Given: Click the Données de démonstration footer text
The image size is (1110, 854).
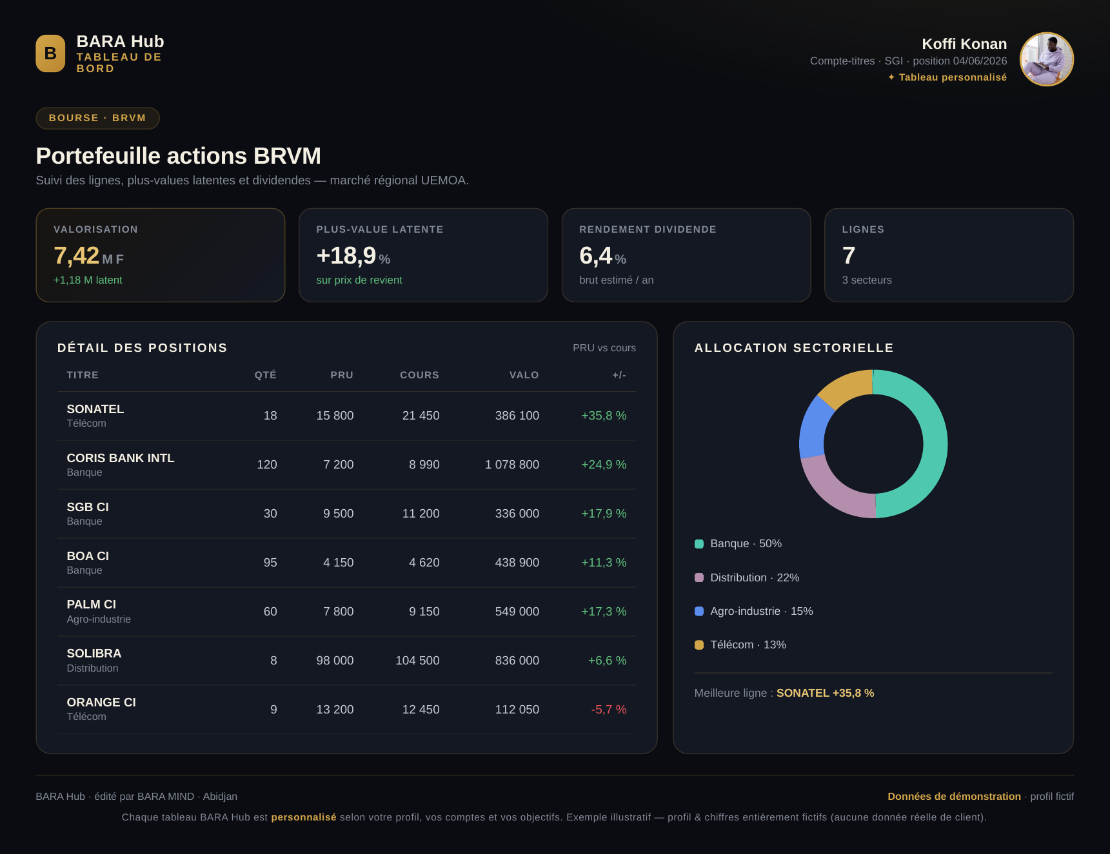Looking at the screenshot, I should pyautogui.click(x=954, y=797).
